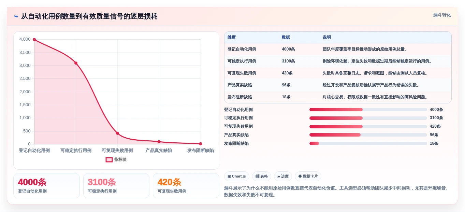The height and width of the screenshot is (212, 465).
Task: Click table cell 发布阻断缺陷
Action: 240,97
